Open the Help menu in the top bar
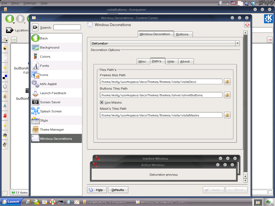Viewport: 275px width, 206px height. pos(44,3)
